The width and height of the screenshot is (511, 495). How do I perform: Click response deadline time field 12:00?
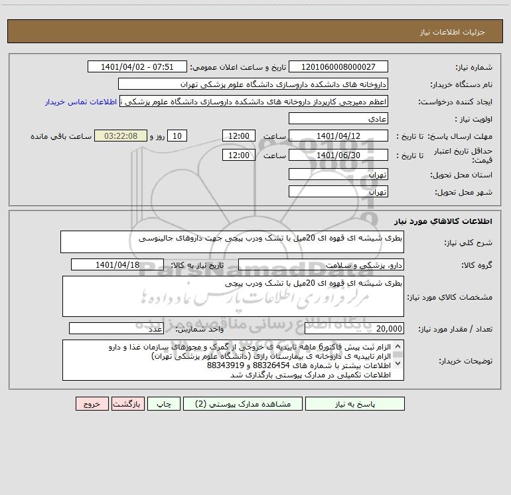click(x=238, y=136)
